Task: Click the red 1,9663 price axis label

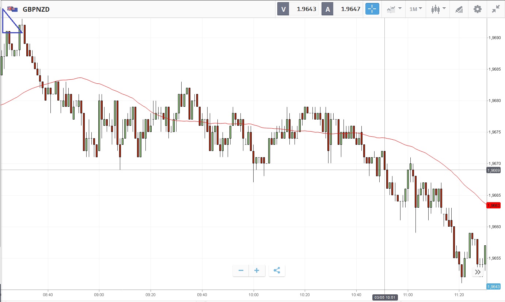Action: (x=493, y=205)
